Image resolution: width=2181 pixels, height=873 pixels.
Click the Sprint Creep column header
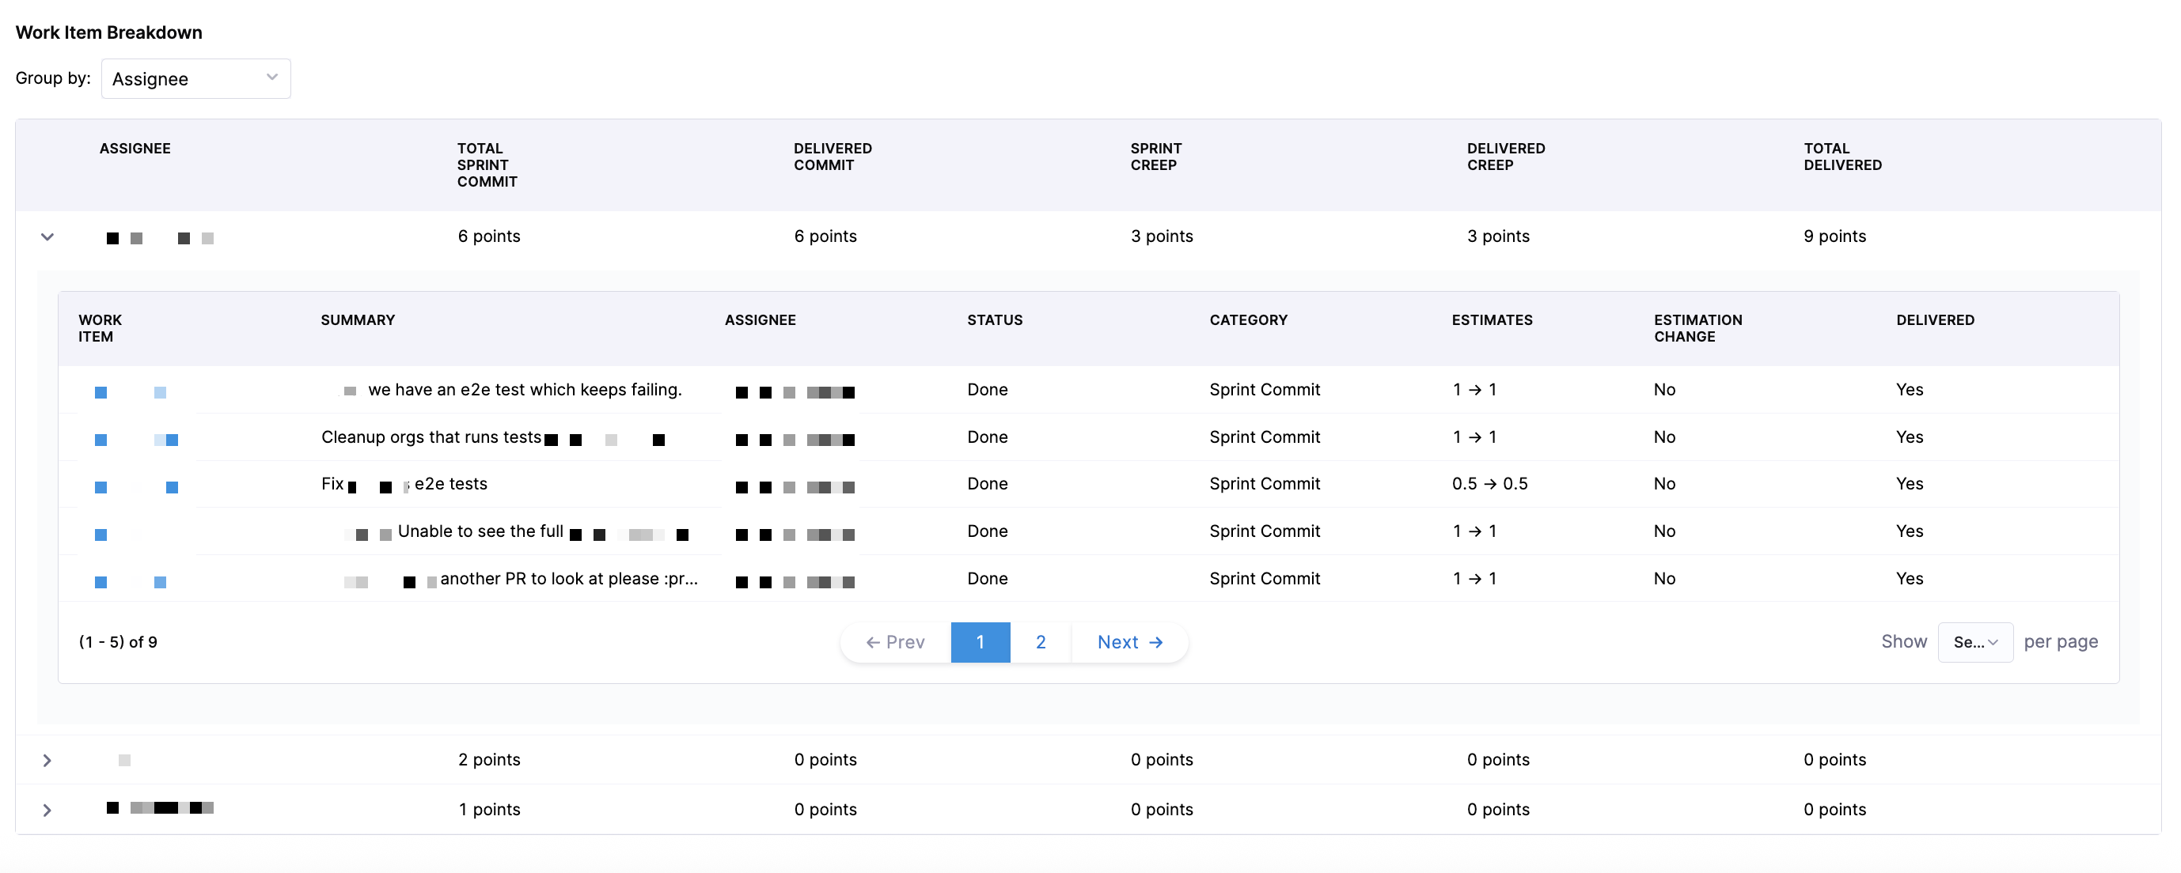click(x=1155, y=157)
